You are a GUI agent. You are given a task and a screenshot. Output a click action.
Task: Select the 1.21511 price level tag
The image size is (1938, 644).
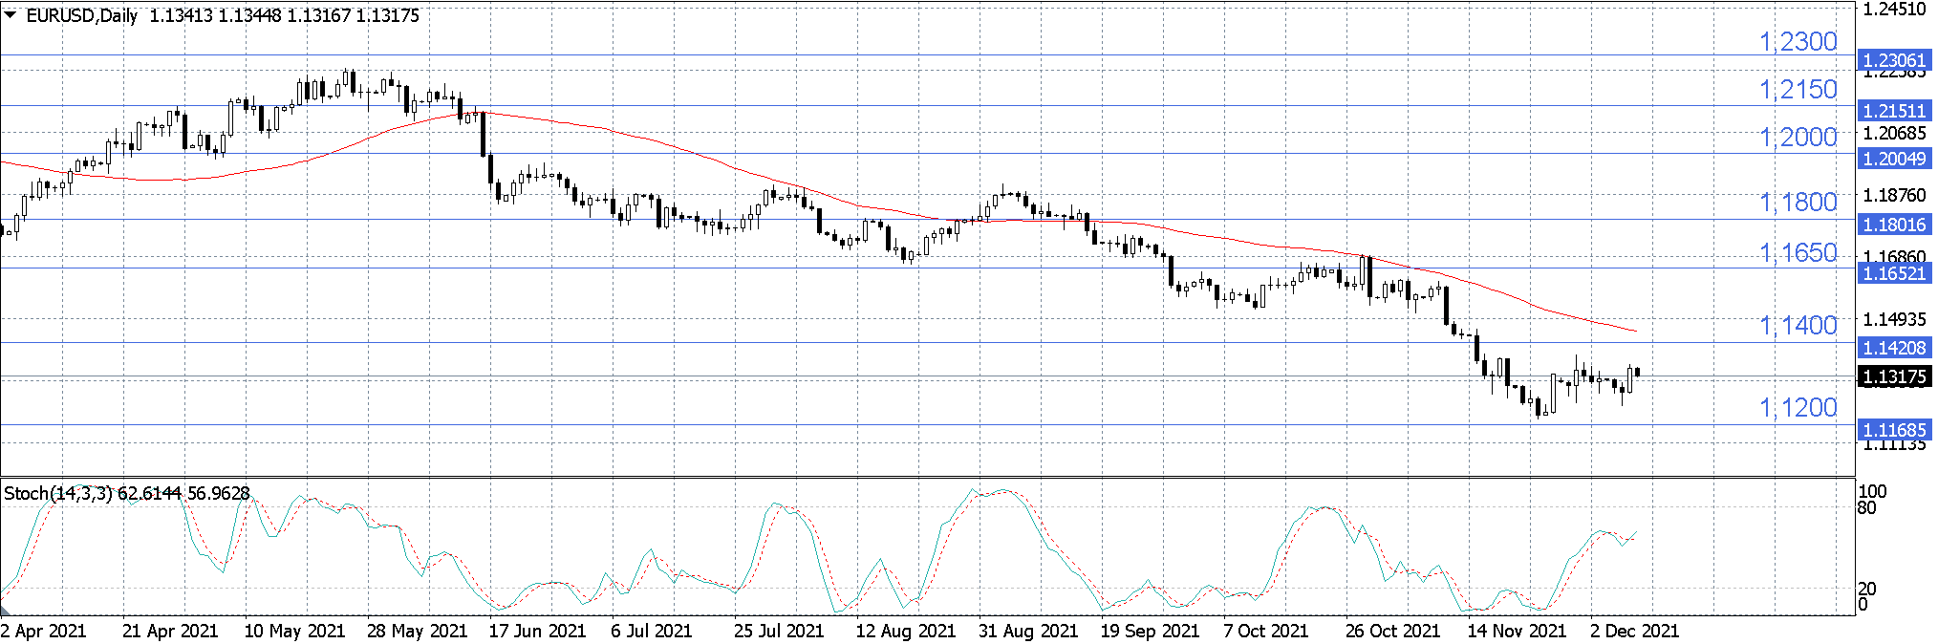point(1893,111)
